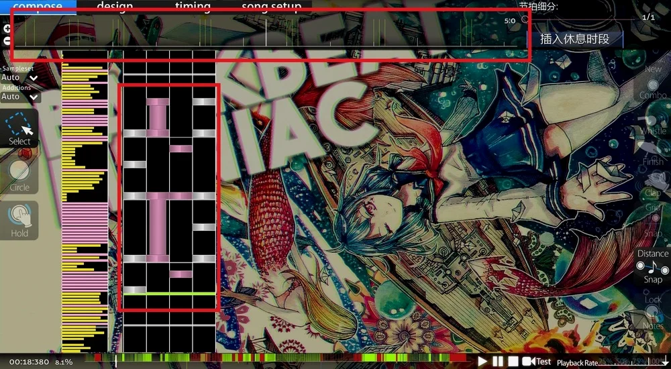The width and height of the screenshot is (671, 369).
Task: Zoom out the timeline with minus
Action: 7,41
